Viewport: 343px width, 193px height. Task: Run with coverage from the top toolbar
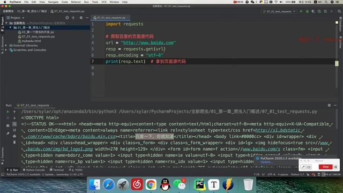pos(313,11)
